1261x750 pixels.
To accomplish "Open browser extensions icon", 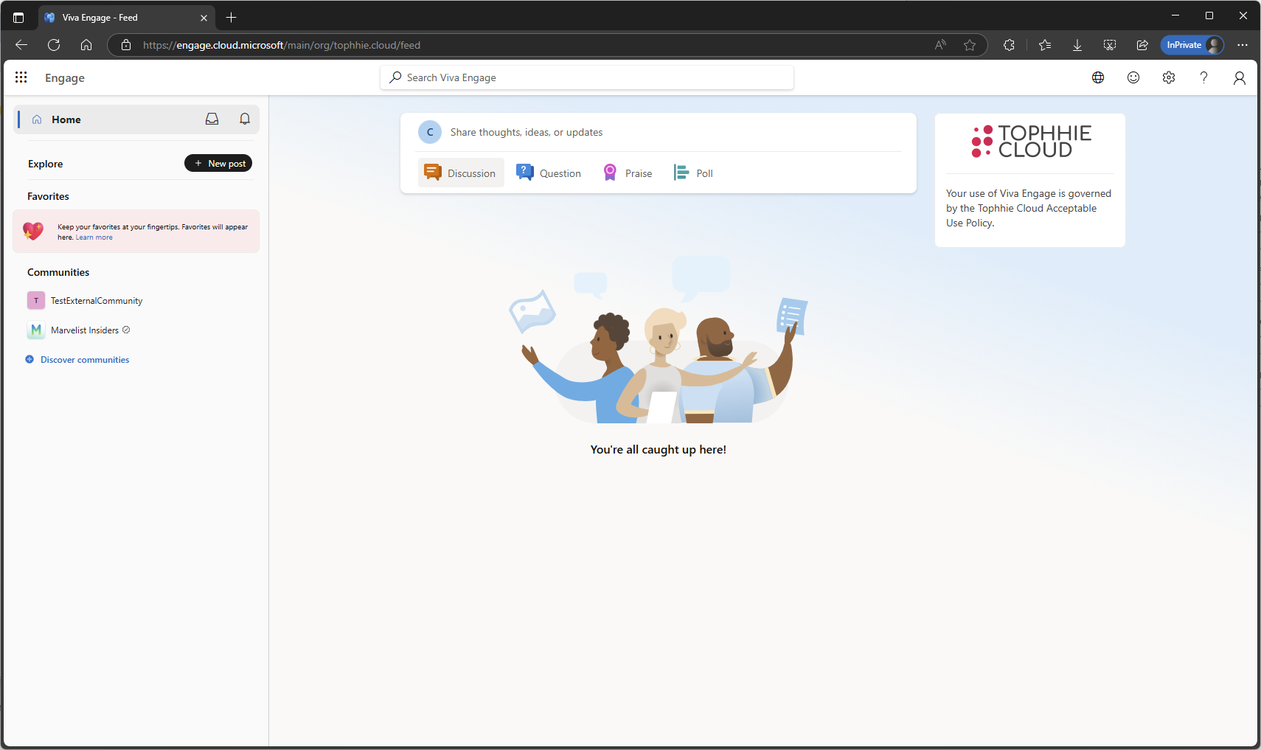I will click(x=1010, y=45).
